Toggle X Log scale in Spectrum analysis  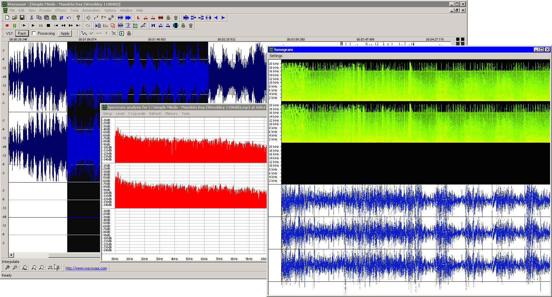(136, 113)
